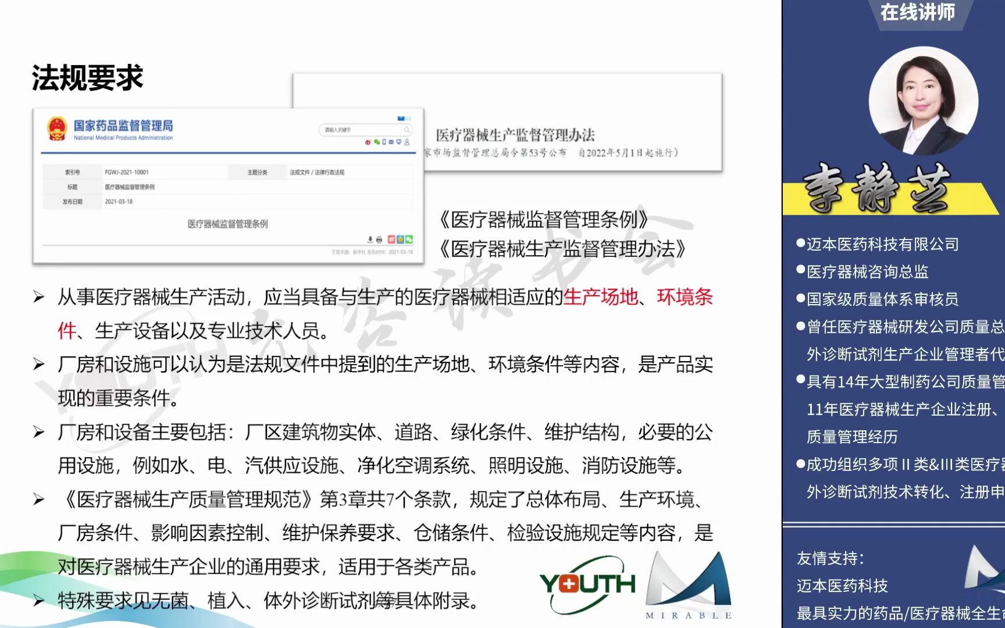
Task: Click 国家级质量体系审核员 in lecturer panel
Action: (882, 299)
